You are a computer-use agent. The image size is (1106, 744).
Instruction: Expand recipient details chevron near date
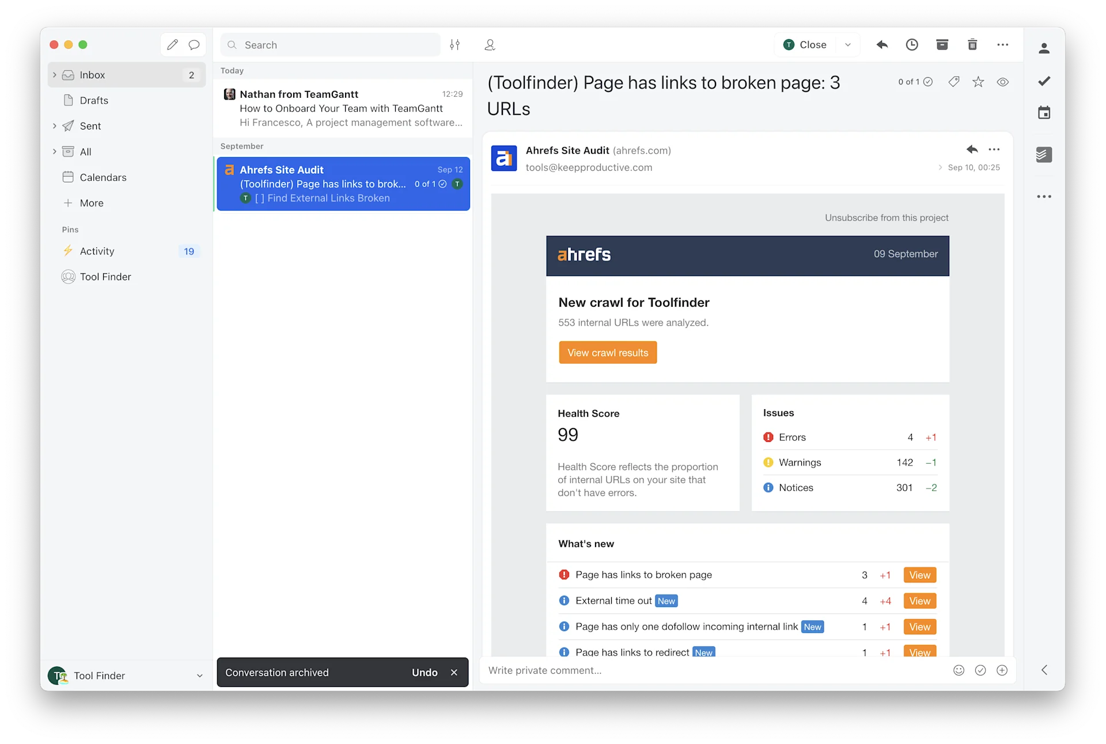(x=940, y=167)
